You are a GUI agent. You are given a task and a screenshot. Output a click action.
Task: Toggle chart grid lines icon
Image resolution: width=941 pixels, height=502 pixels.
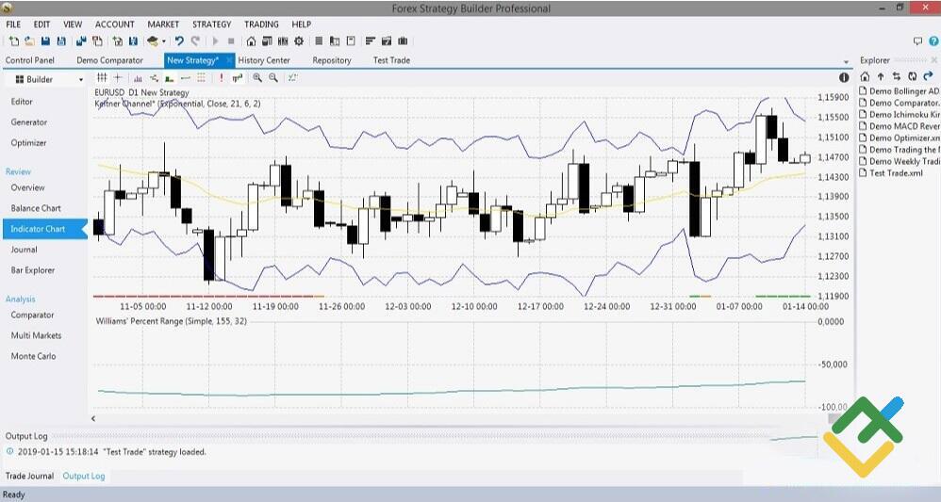(x=102, y=78)
